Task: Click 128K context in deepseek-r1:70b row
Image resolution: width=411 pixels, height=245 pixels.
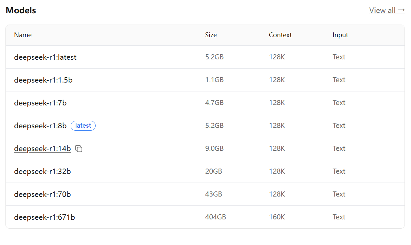Action: pos(277,194)
